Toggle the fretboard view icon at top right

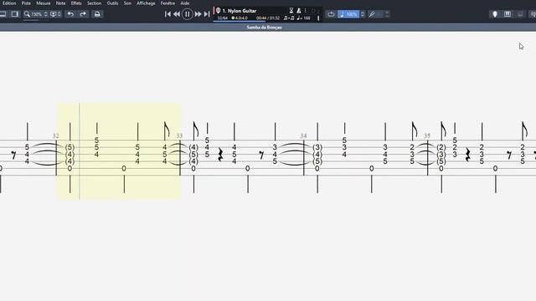coord(495,14)
